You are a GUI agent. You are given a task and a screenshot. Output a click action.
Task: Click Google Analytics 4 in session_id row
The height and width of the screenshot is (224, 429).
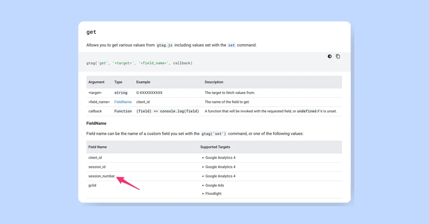click(220, 167)
